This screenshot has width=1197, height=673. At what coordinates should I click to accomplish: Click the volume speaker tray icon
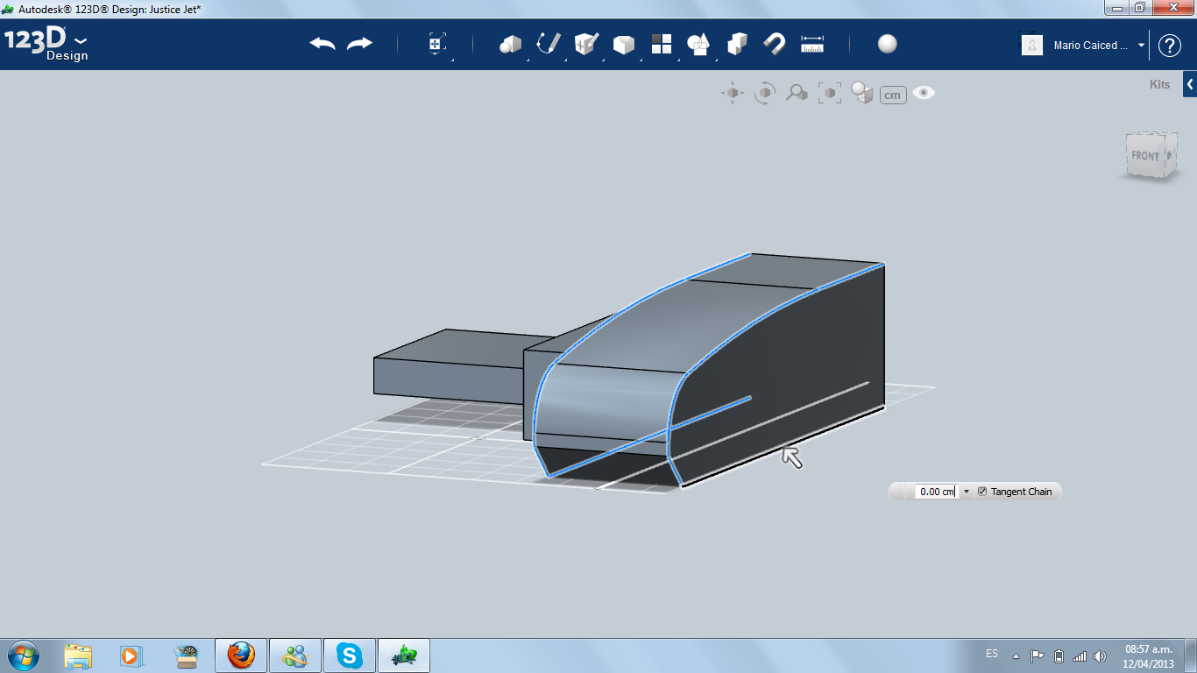coord(1101,656)
